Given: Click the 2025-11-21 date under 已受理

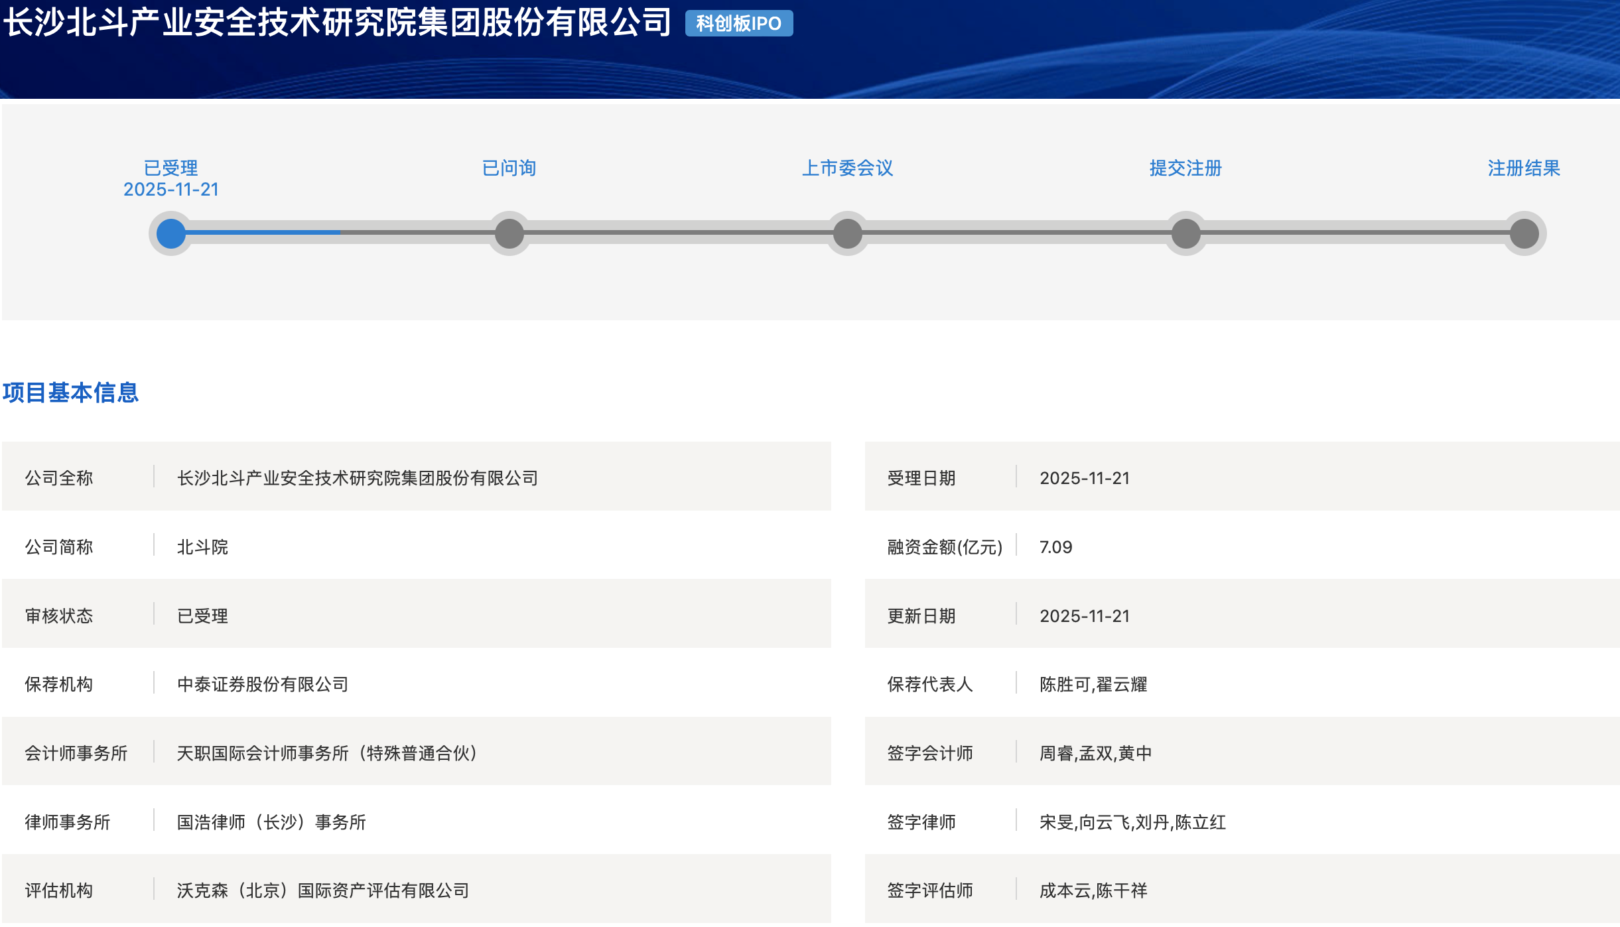Looking at the screenshot, I should (171, 190).
